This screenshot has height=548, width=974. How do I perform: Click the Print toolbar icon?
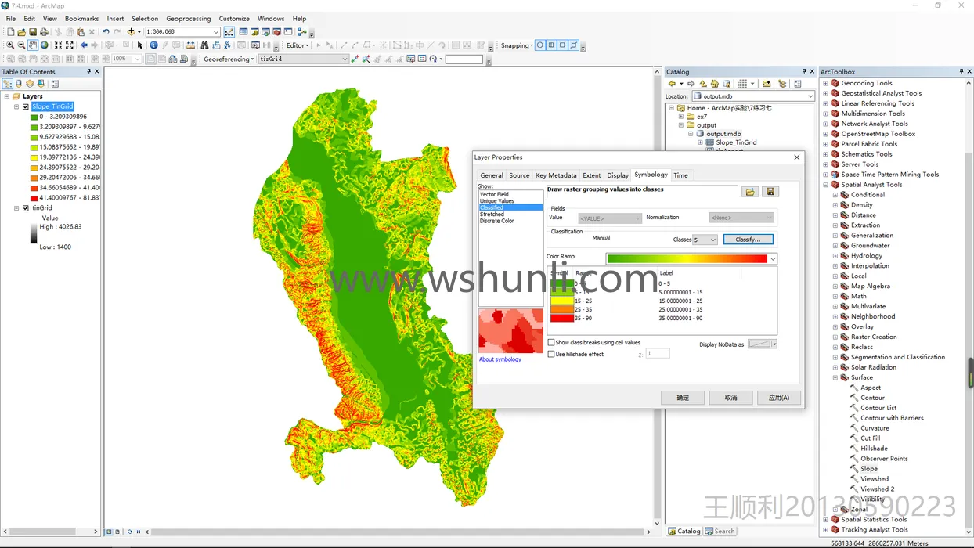(44, 32)
